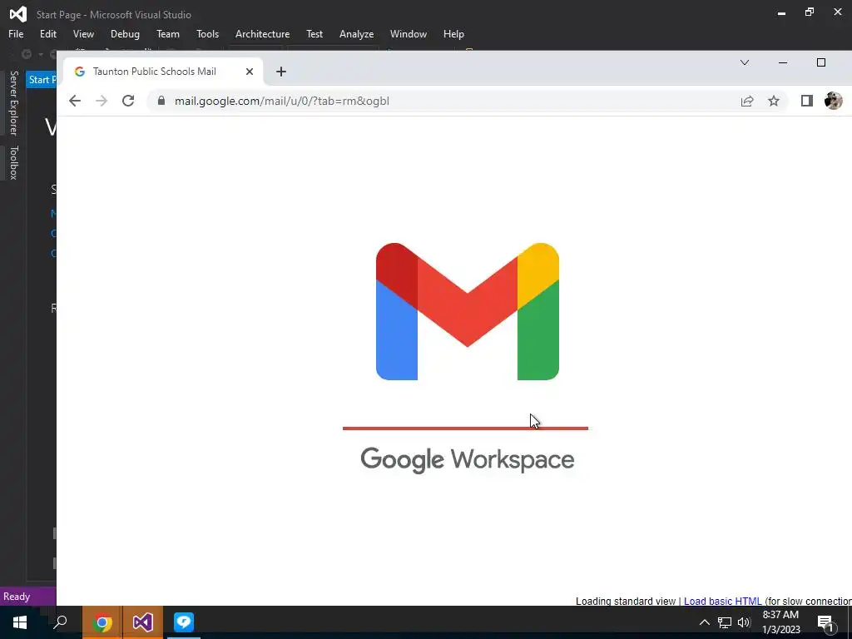The width and height of the screenshot is (852, 639).
Task: View site info via the padlock icon
Action: (x=161, y=101)
